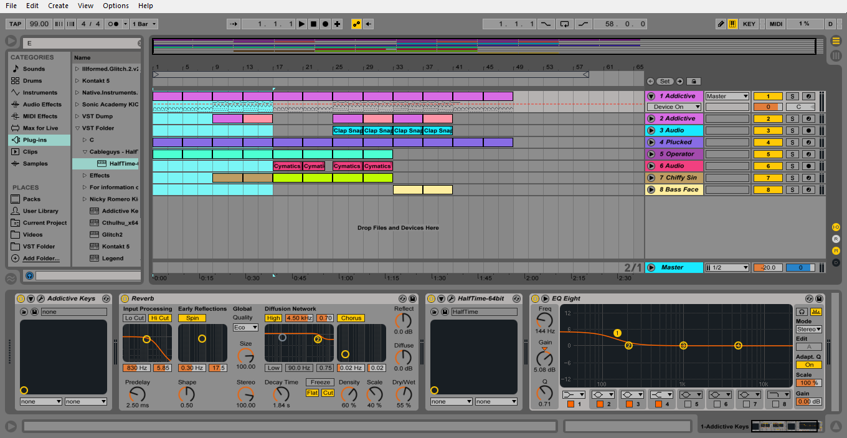Enable Lo Cut in Reverb
The height and width of the screenshot is (438, 847).
[134, 318]
